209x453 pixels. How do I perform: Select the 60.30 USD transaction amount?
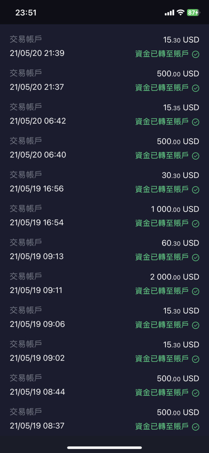click(x=180, y=243)
